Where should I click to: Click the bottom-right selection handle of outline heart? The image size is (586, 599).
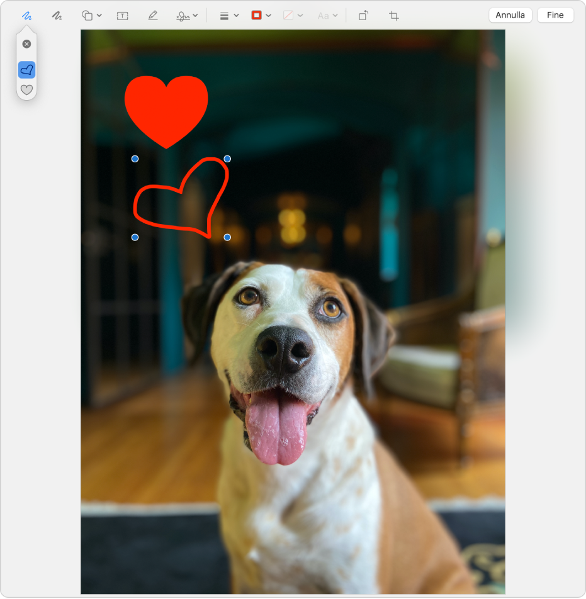[x=227, y=237]
